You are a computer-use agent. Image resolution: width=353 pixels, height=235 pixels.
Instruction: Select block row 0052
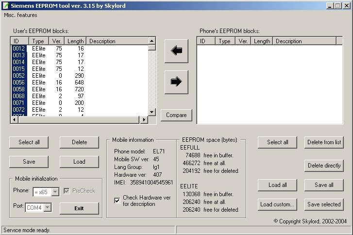[x=80, y=76]
